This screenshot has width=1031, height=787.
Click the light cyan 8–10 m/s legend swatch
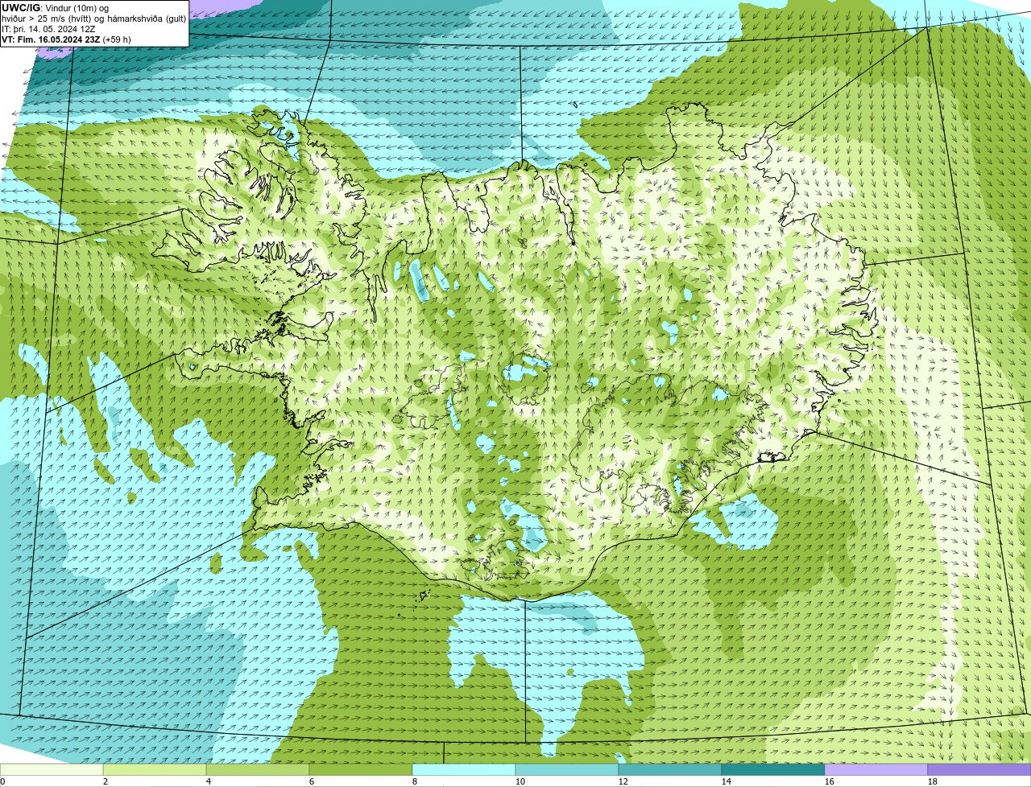[x=464, y=770]
